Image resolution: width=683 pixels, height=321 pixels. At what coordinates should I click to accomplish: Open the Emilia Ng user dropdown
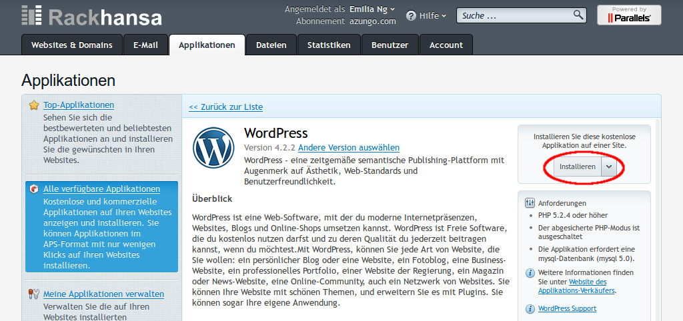pos(372,9)
